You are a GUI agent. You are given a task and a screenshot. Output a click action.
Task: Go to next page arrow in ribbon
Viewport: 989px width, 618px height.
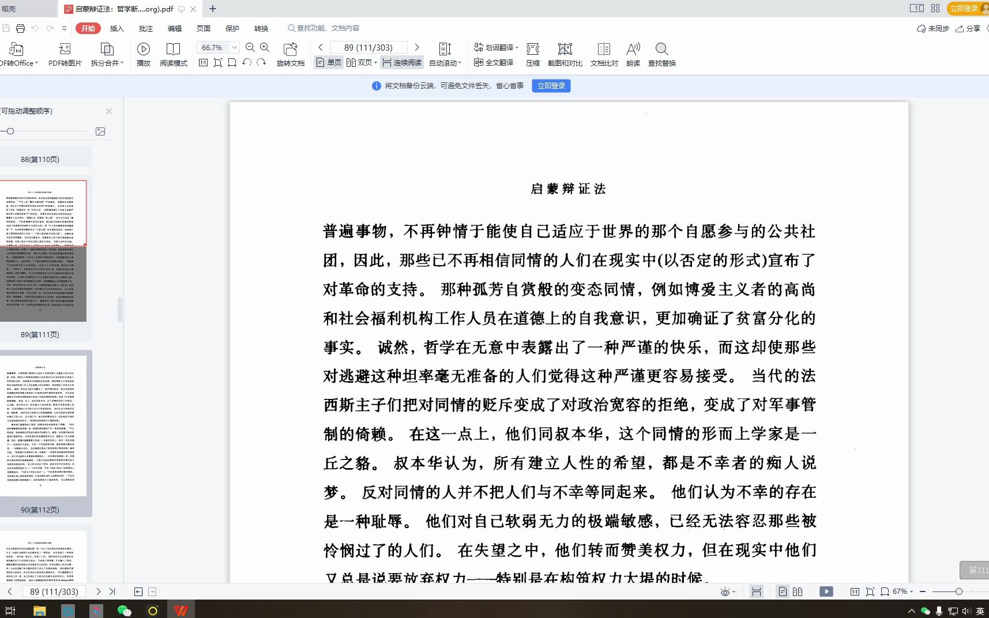tap(417, 47)
